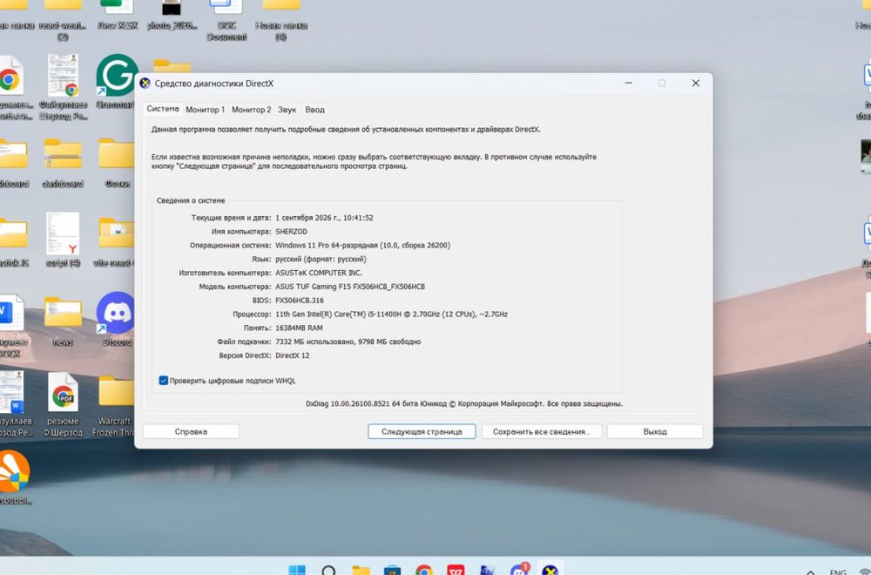Click computer name value SHERZOD
The height and width of the screenshot is (575, 871).
291,232
